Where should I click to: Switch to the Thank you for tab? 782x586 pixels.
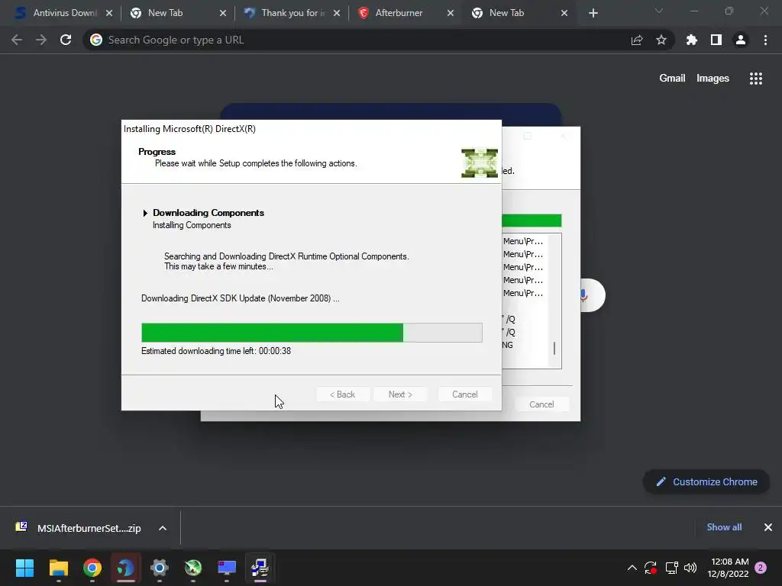[x=291, y=13]
